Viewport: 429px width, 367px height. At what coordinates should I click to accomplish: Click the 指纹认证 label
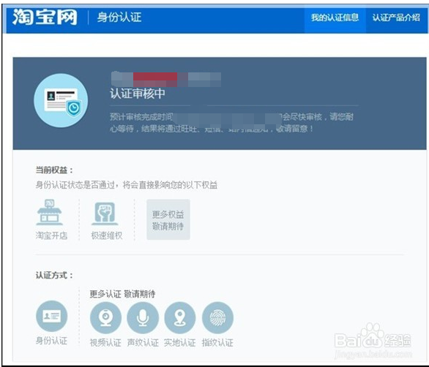[x=217, y=342]
